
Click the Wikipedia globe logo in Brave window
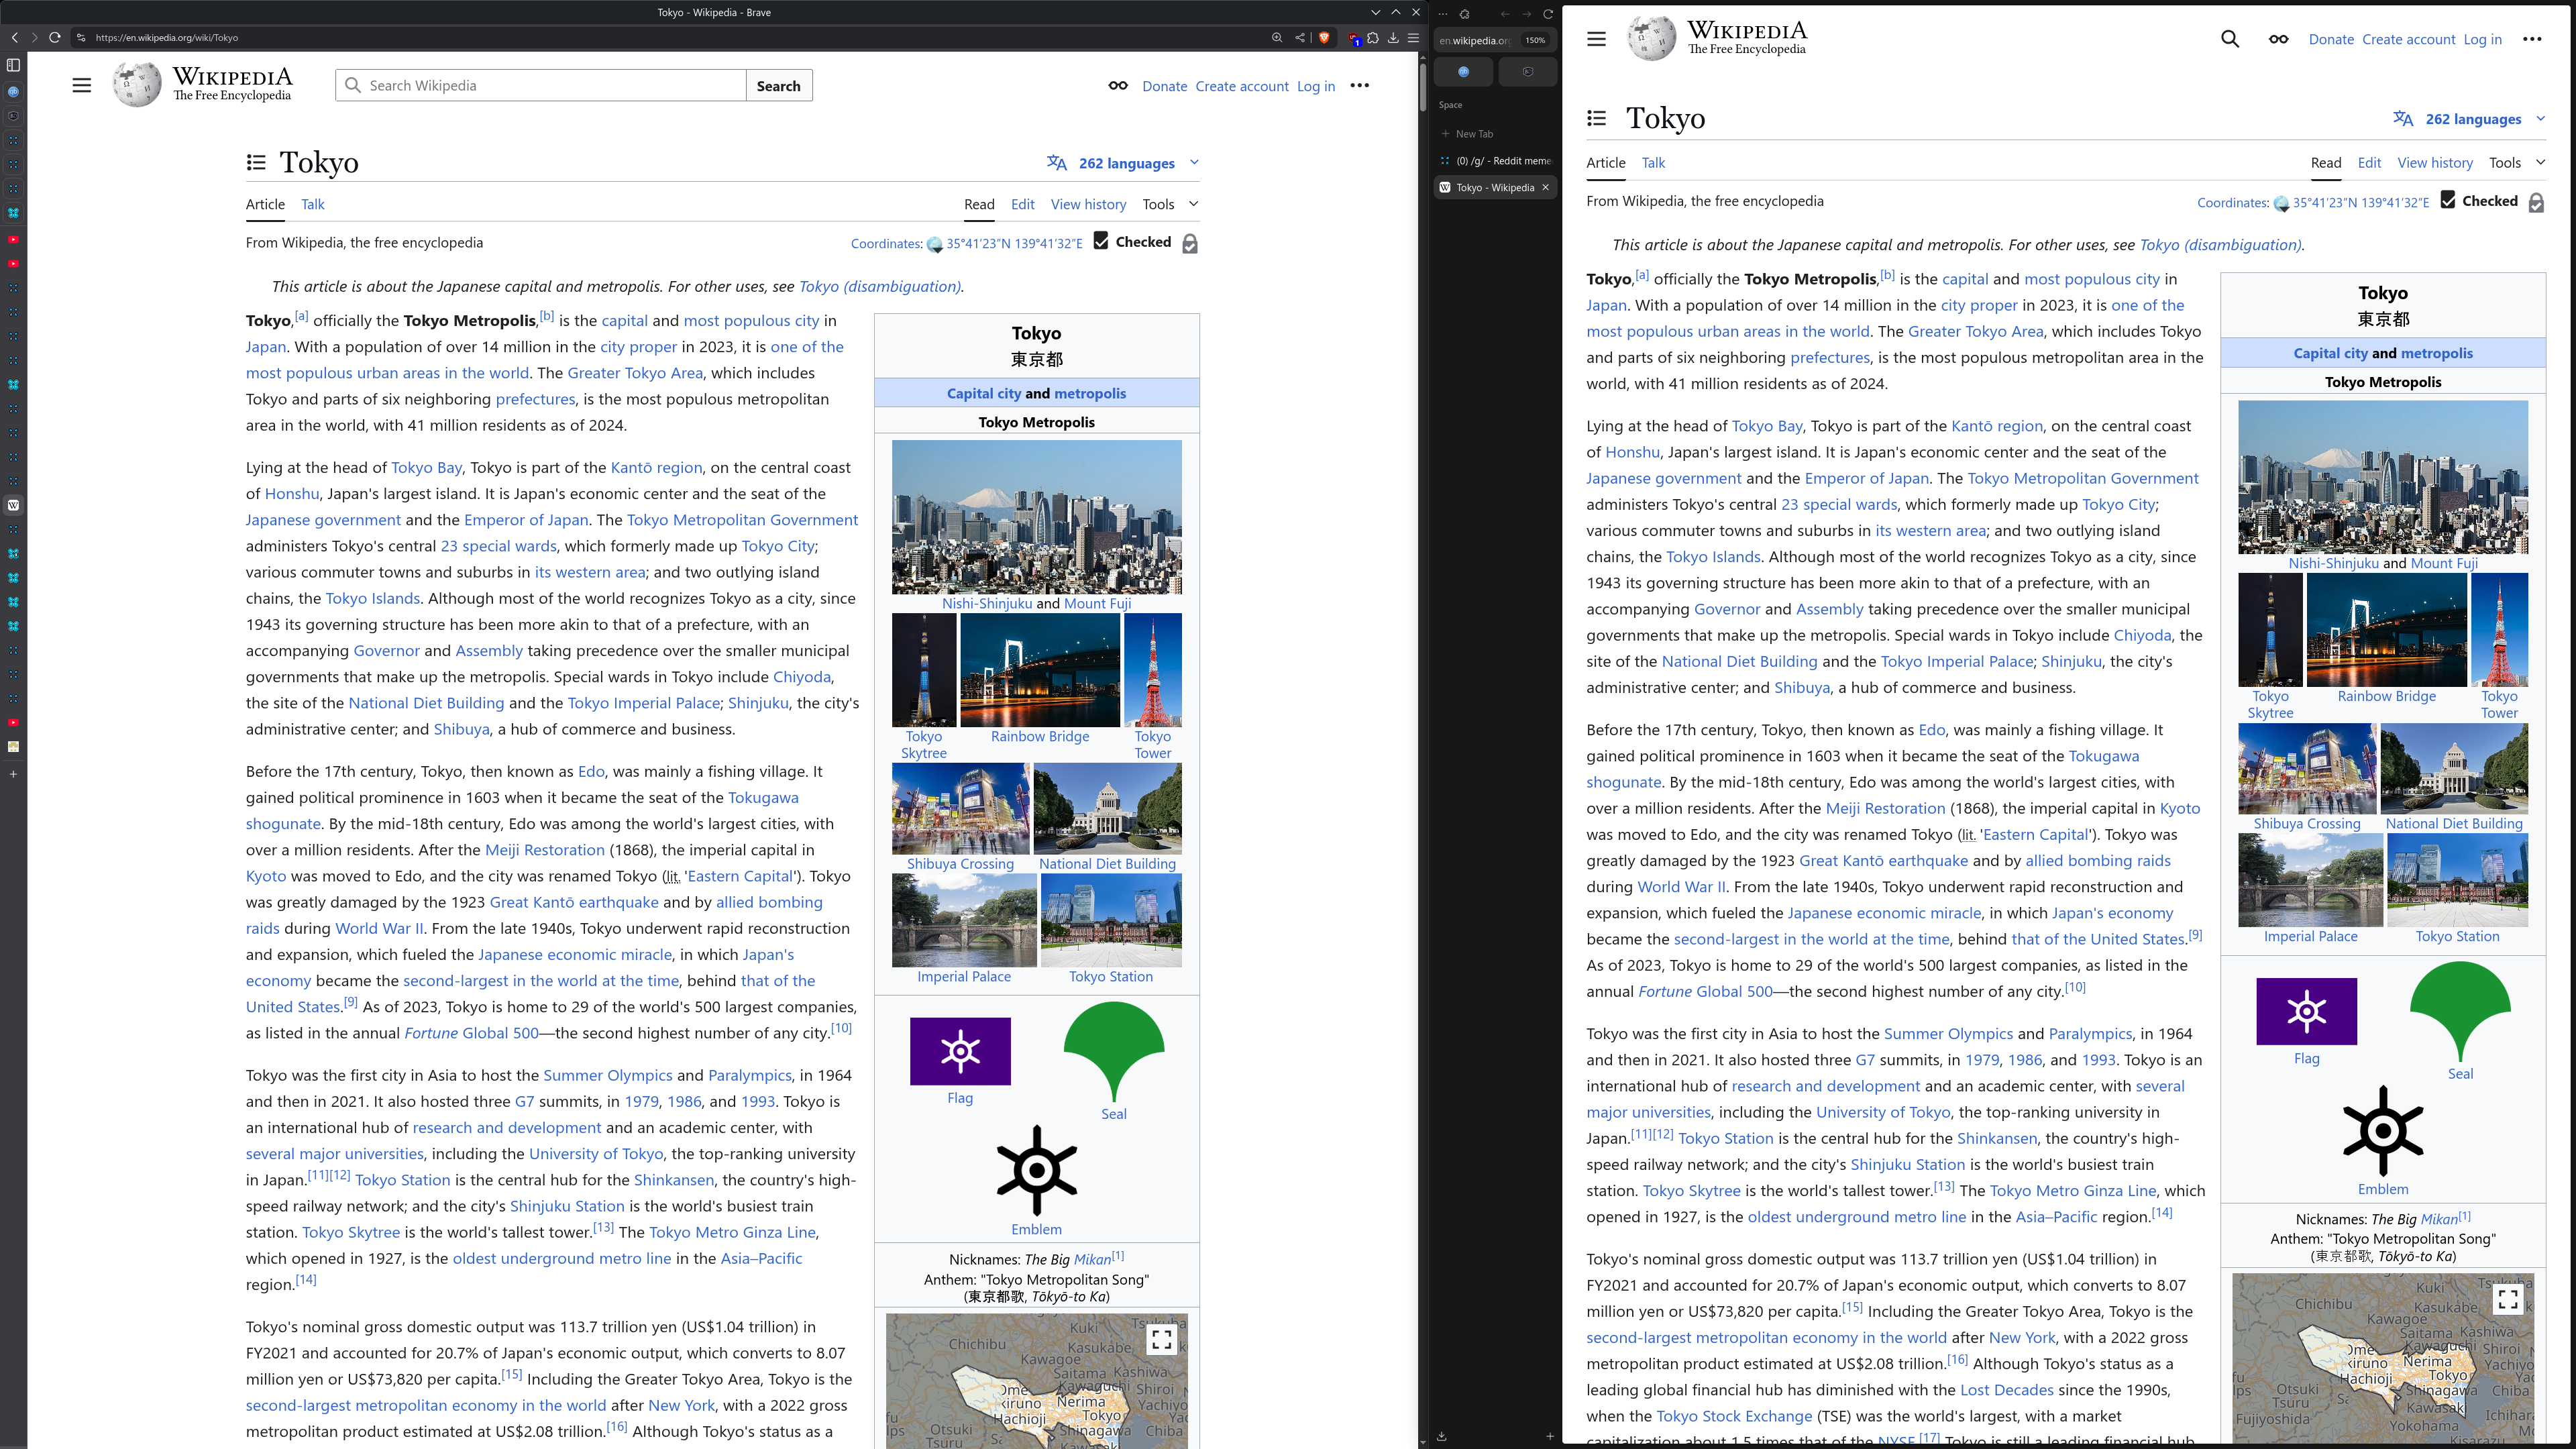(x=137, y=85)
